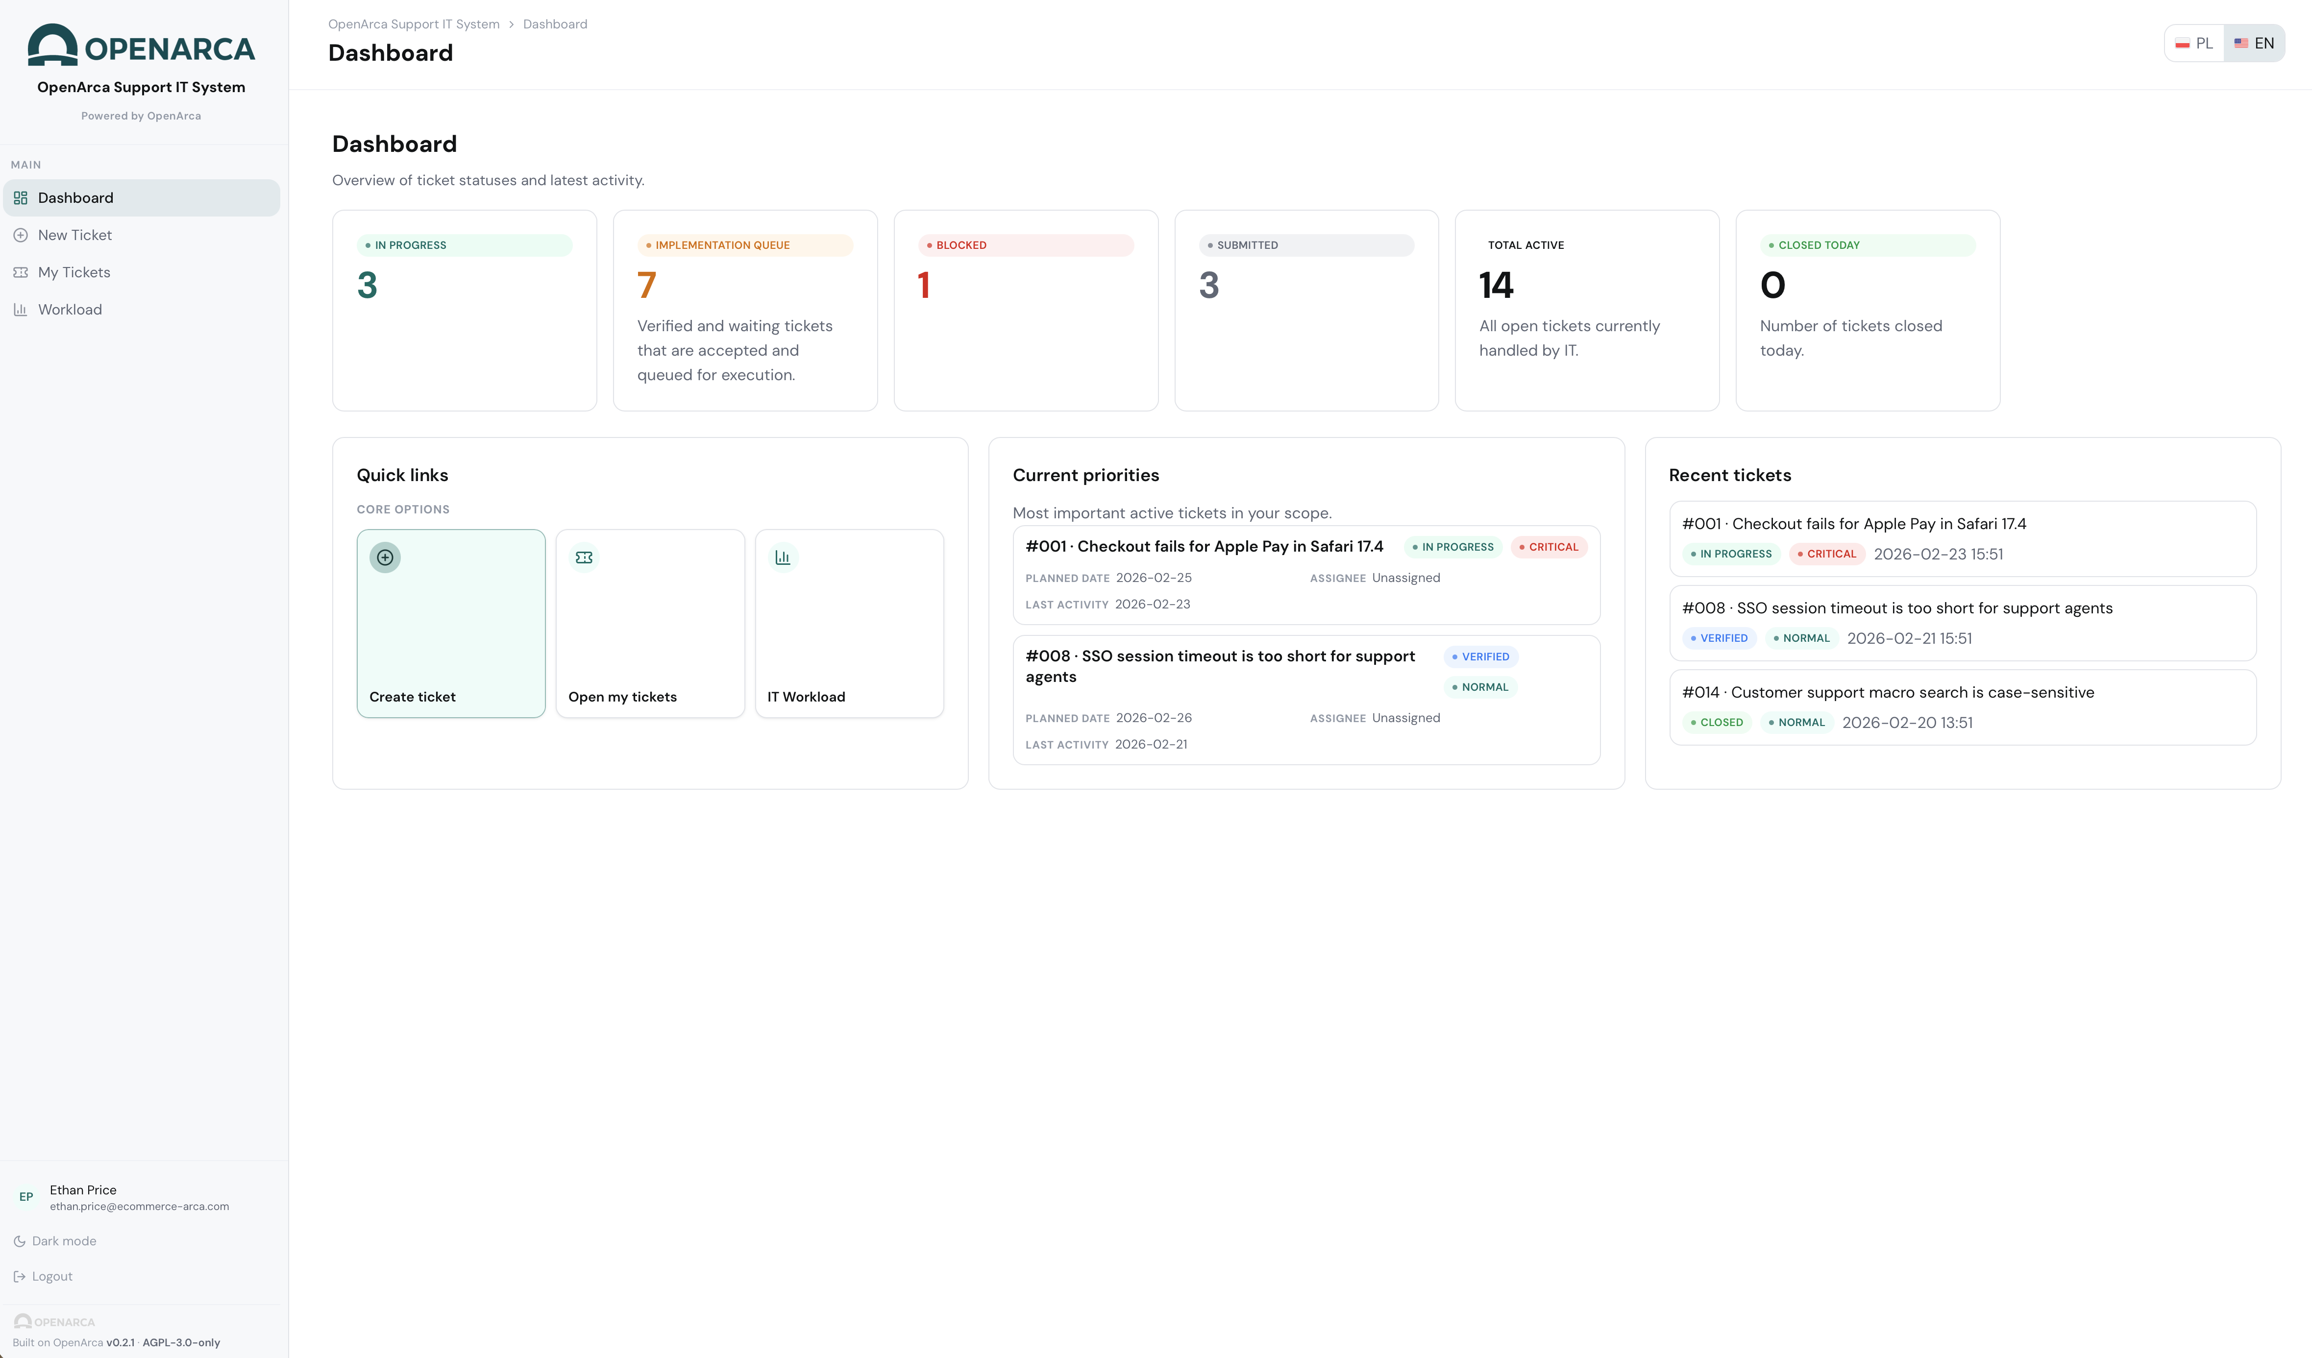The height and width of the screenshot is (1358, 2312).
Task: Open the Dashboard breadcrumb entry
Action: pos(554,24)
